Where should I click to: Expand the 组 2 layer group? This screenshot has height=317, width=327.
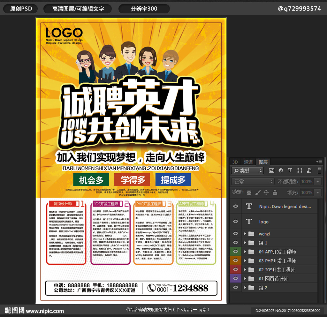pyautogui.click(x=245, y=287)
